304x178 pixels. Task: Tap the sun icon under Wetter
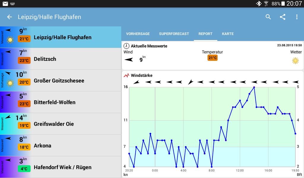(295, 61)
